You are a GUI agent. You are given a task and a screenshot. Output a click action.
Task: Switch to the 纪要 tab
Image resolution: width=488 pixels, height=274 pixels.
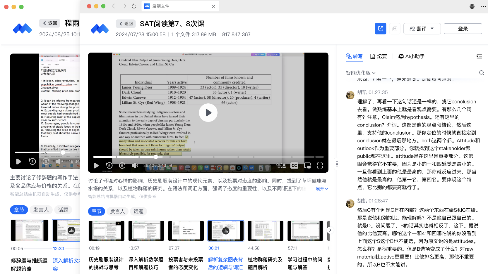coord(378,56)
